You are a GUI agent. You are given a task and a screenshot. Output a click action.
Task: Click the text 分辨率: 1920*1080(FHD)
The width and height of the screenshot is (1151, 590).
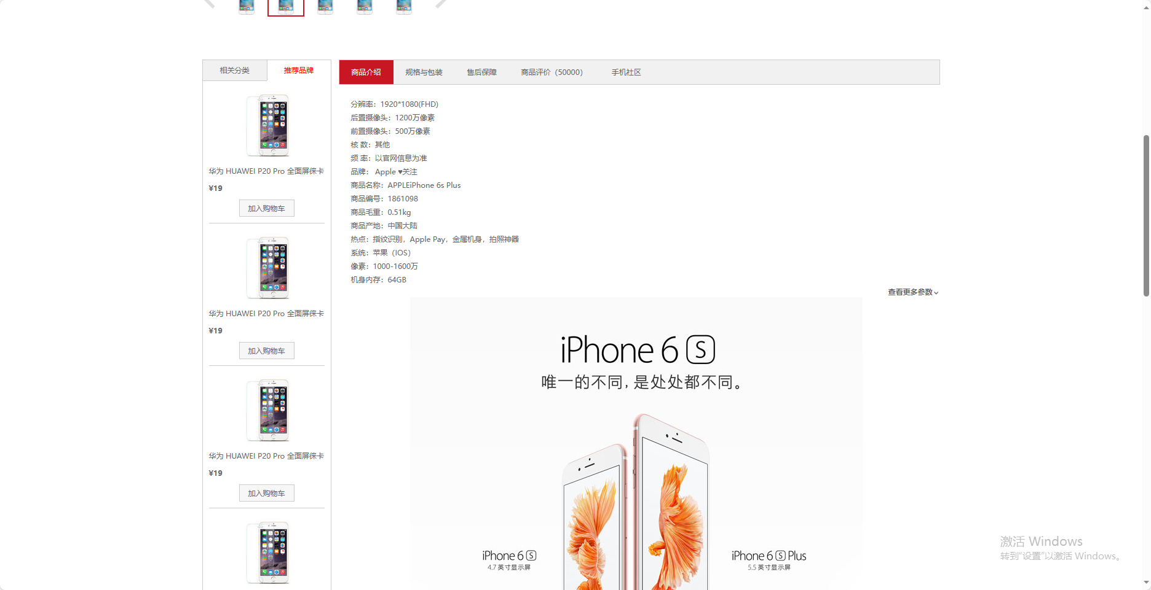[394, 104]
